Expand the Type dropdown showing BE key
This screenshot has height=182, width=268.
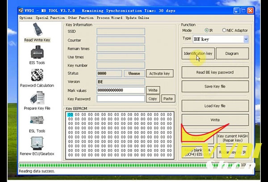[246, 39]
